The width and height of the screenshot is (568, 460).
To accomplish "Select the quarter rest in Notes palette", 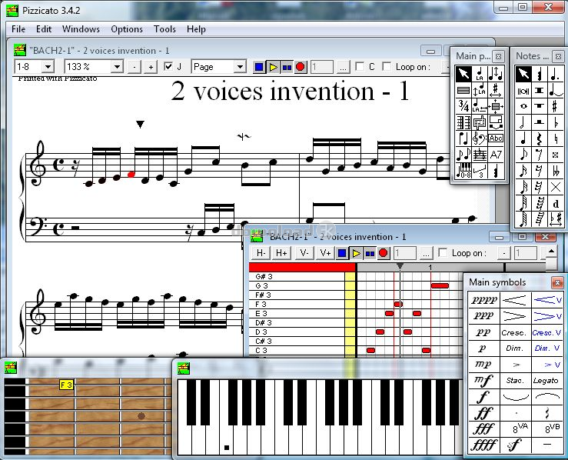I will [x=539, y=138].
